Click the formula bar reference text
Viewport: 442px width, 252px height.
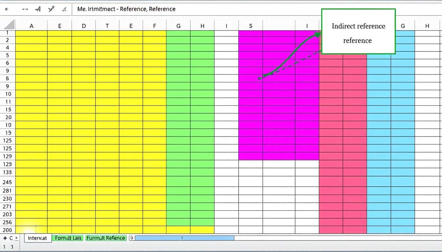click(126, 9)
